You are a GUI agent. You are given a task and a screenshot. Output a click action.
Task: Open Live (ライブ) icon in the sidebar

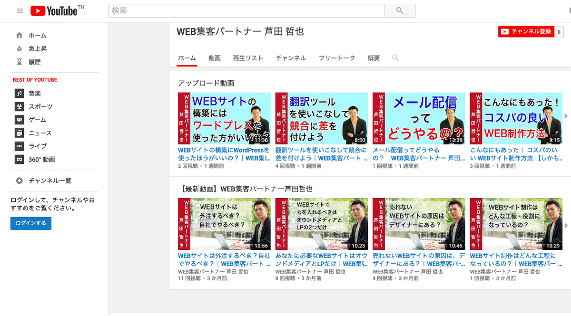click(20, 146)
